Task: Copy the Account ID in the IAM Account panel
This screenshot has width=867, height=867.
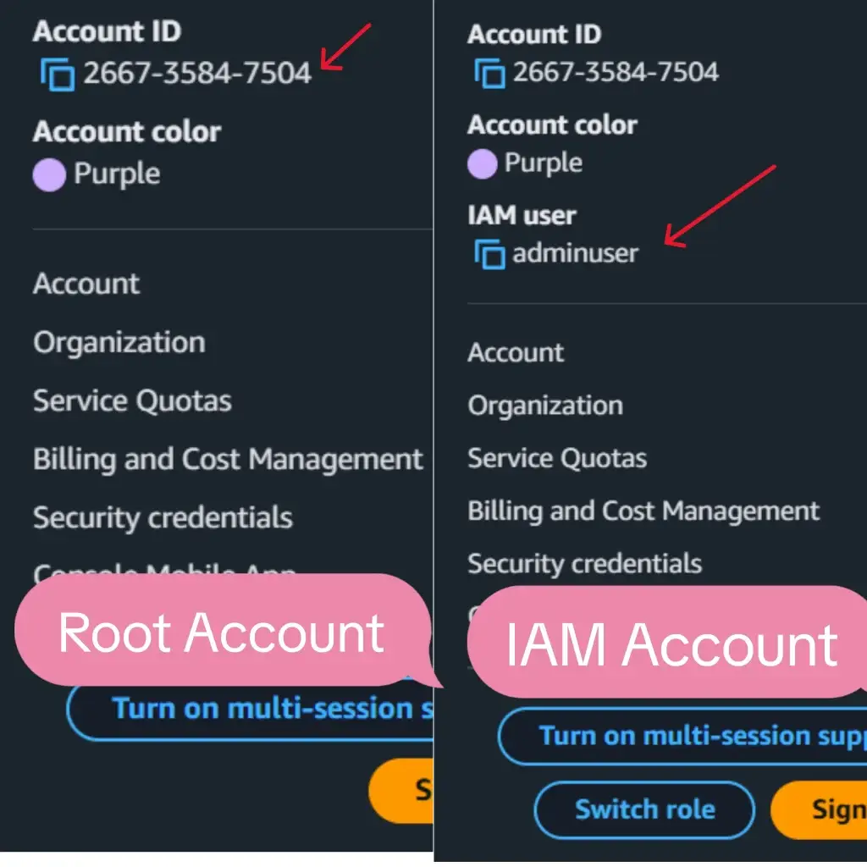Action: click(489, 71)
